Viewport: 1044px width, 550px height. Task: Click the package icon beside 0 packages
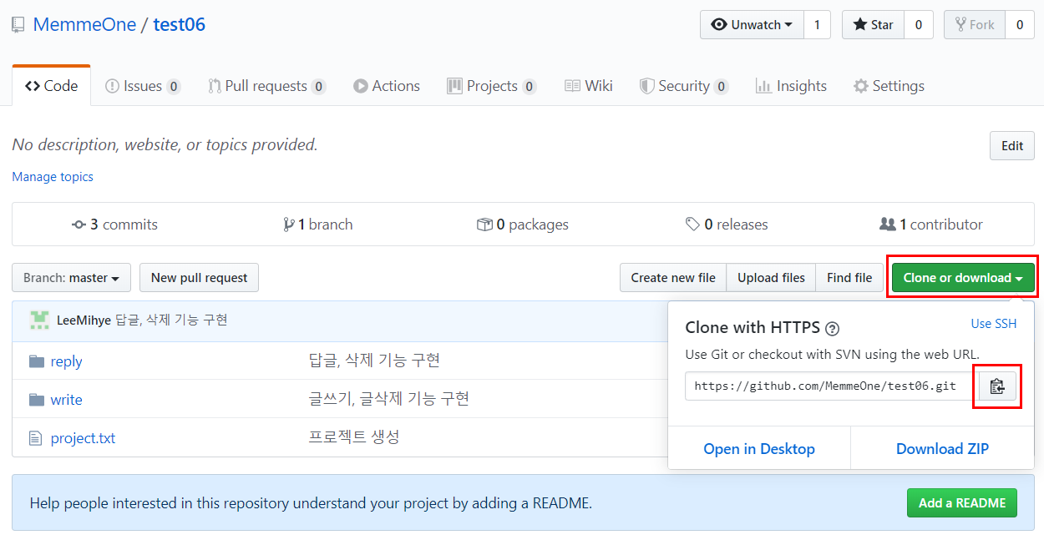(484, 225)
